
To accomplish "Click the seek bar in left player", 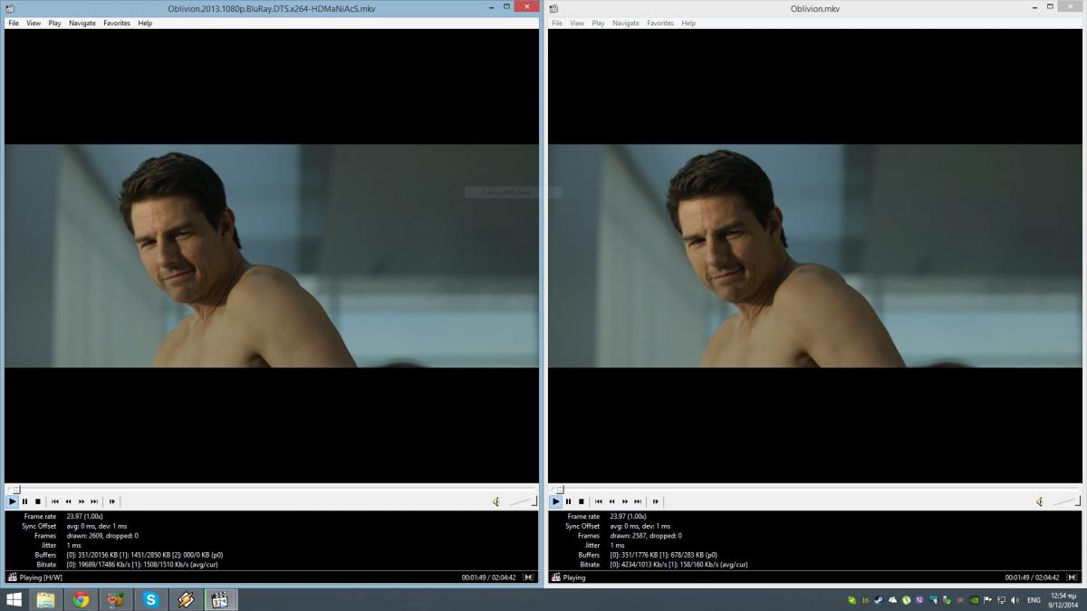I will pyautogui.click(x=272, y=489).
